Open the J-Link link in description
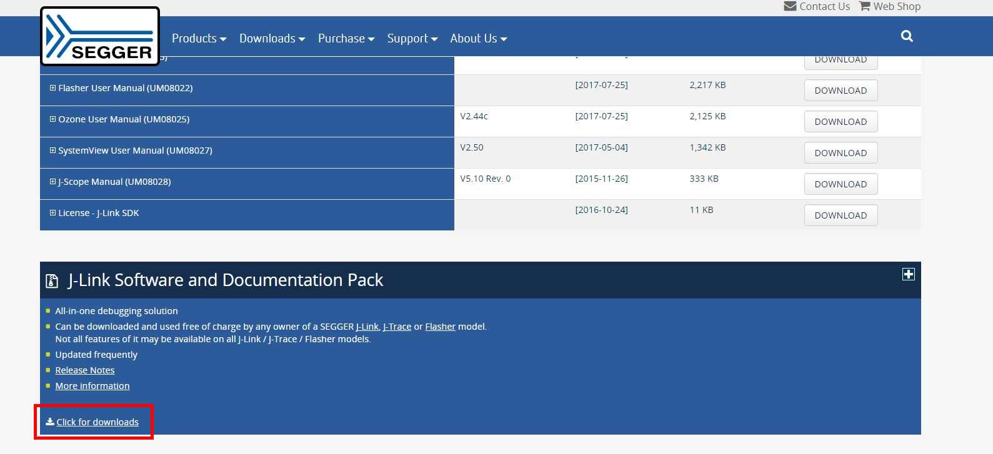This screenshot has width=993, height=454. 367,327
